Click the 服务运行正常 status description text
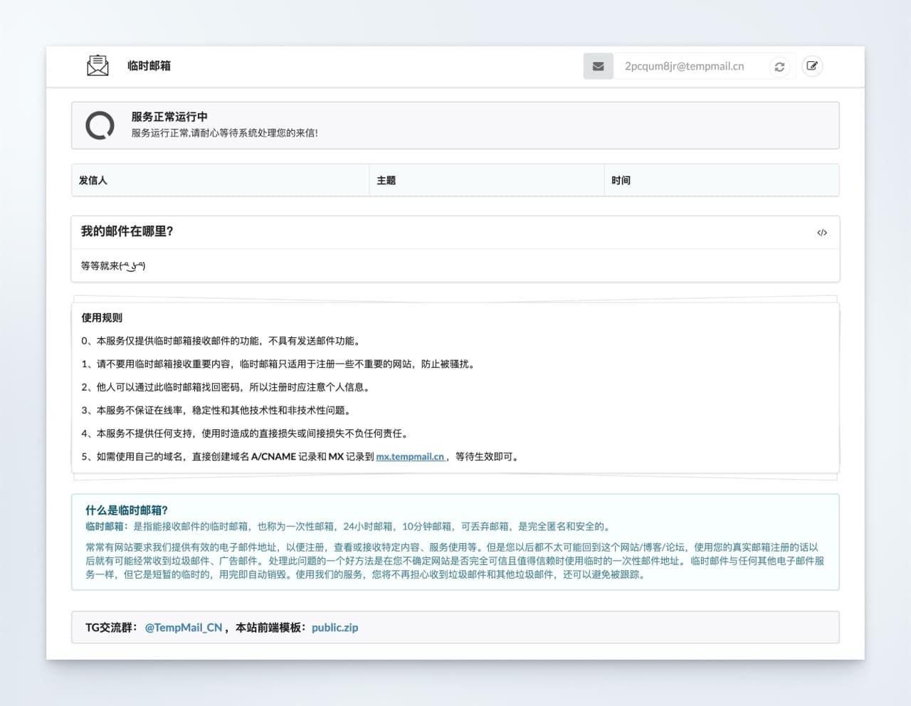 point(224,133)
